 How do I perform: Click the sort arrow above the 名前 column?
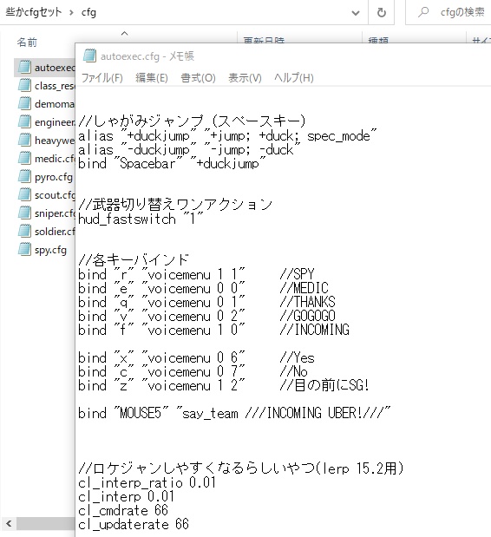tap(125, 34)
